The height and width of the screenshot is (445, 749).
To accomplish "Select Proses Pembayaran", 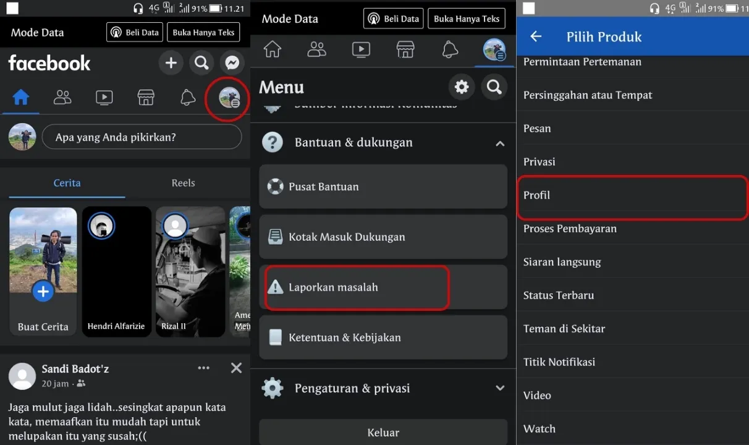I will point(632,229).
